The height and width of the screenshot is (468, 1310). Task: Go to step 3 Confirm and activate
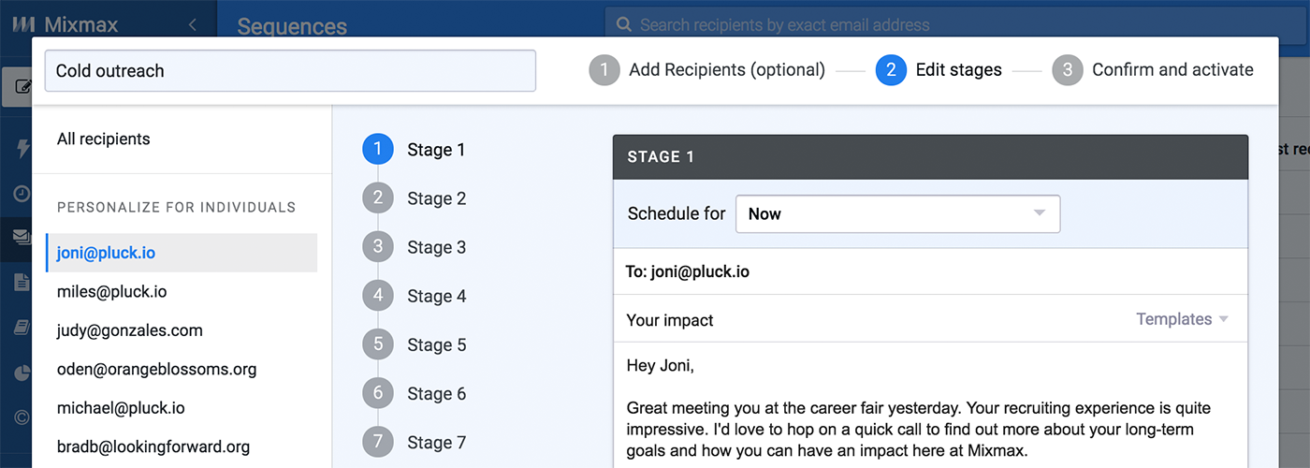[x=1153, y=70]
